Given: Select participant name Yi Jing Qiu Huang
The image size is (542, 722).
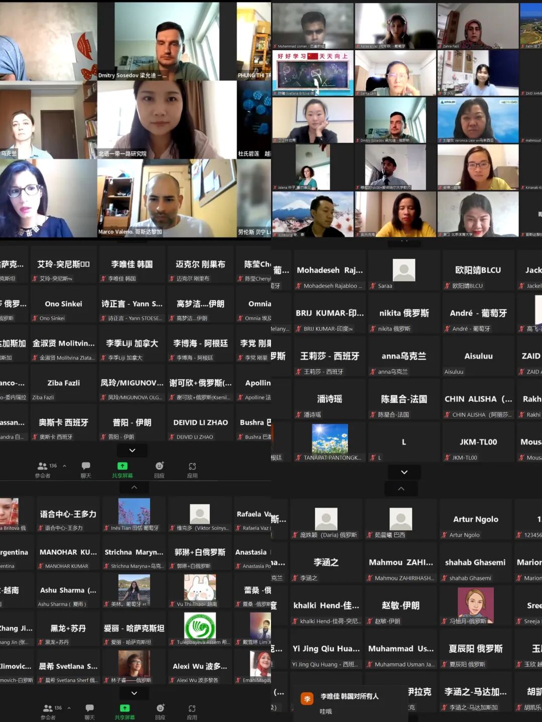Looking at the screenshot, I should coord(326,649).
